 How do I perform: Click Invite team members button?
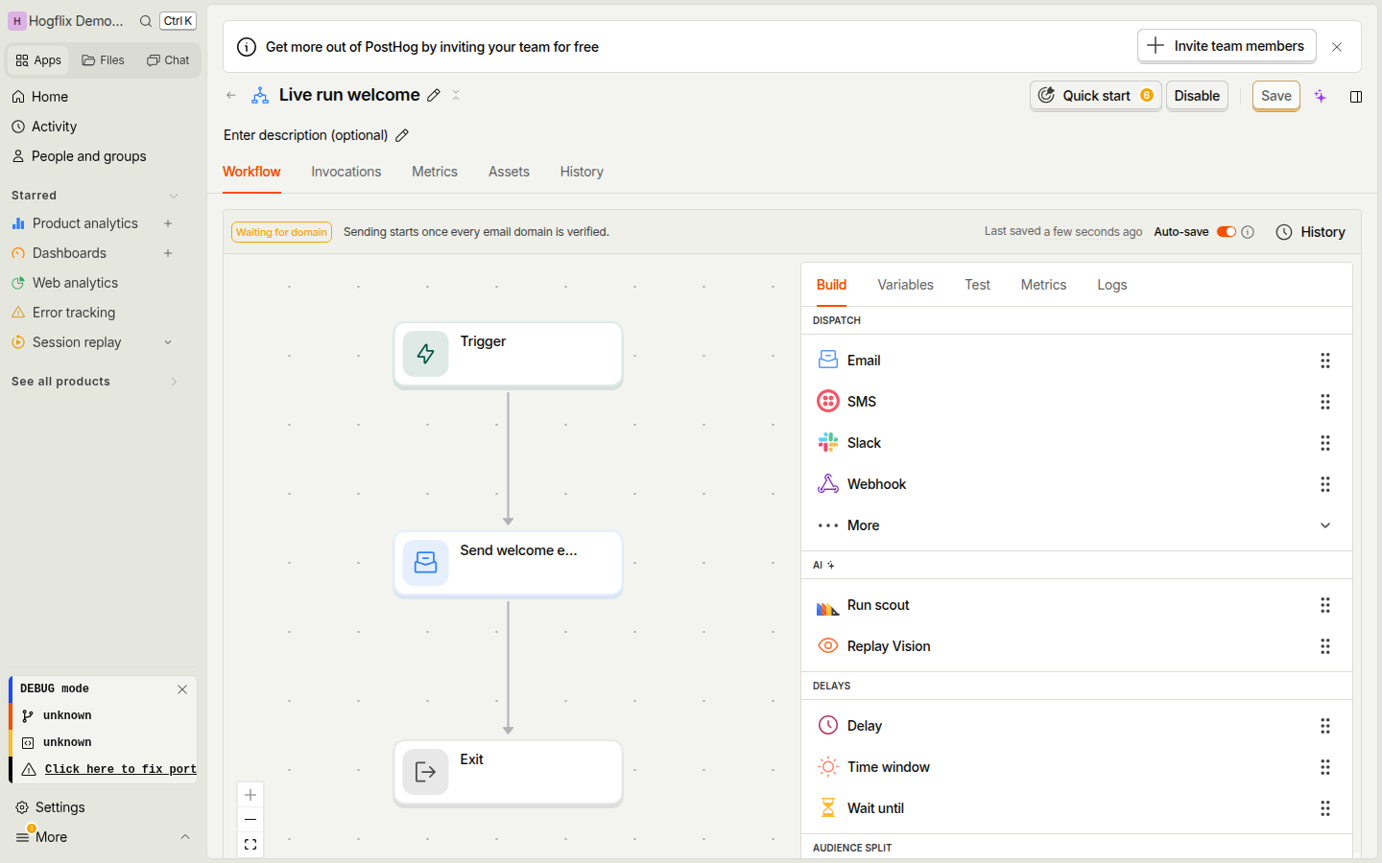[1227, 46]
